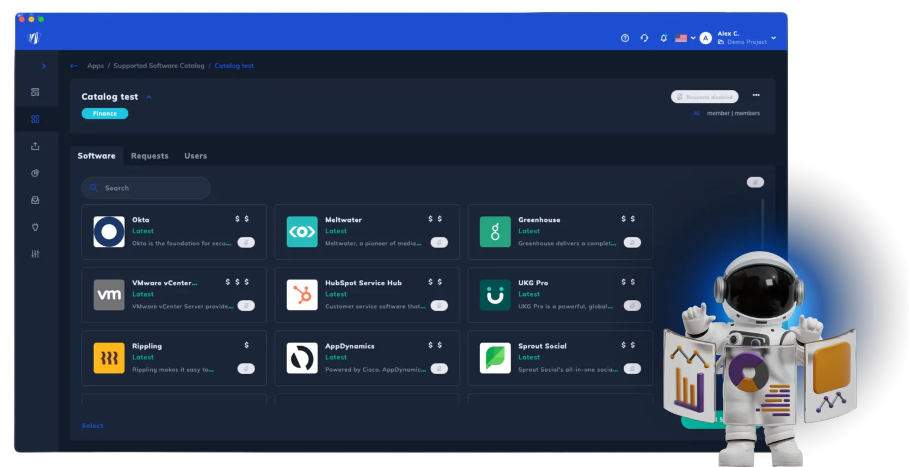Click the Demo Project label
Viewport: 909px width, 467px height.
747,42
